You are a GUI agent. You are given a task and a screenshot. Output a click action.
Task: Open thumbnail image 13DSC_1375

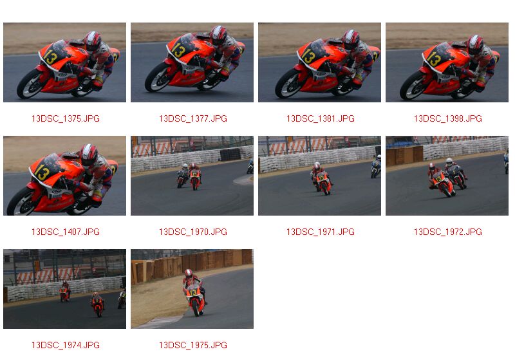point(65,62)
